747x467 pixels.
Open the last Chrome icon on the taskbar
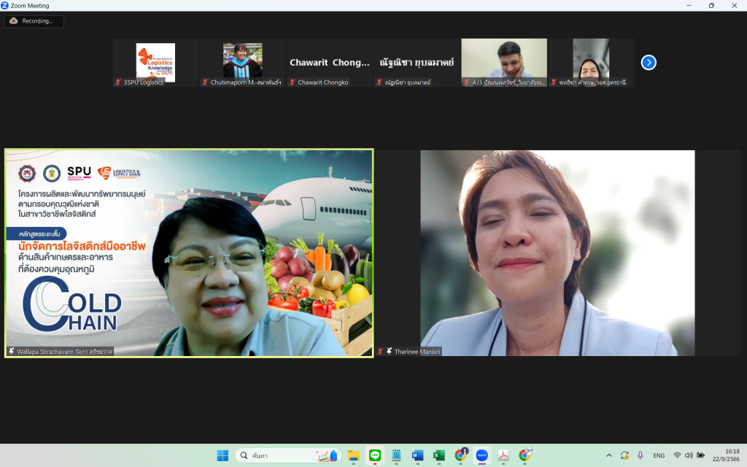tap(525, 455)
